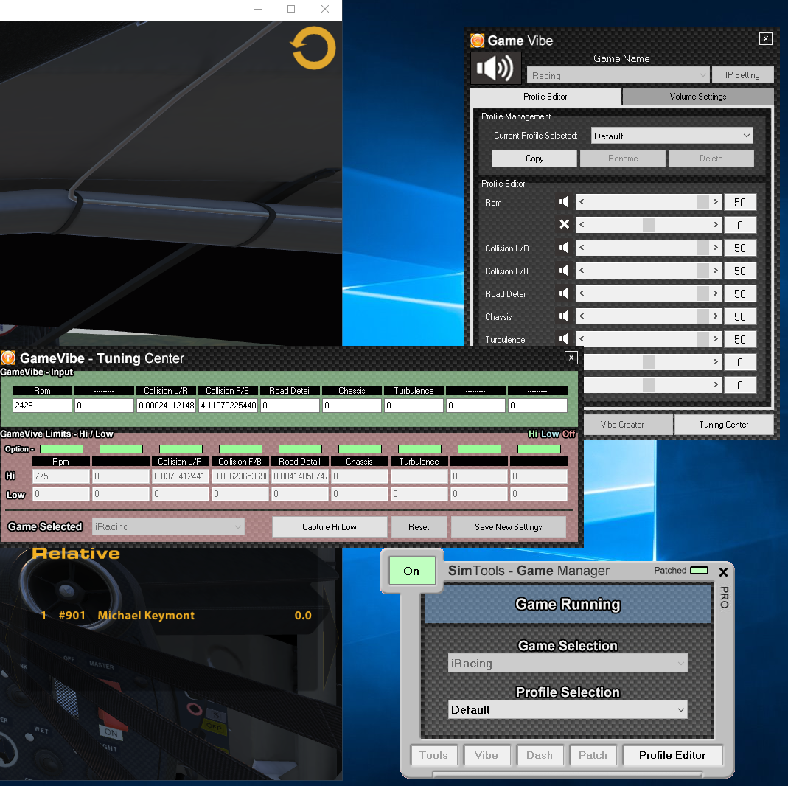Switch to the Profile Editor tab in Game Vibe
Viewport: 788px width, 786px height.
point(545,97)
